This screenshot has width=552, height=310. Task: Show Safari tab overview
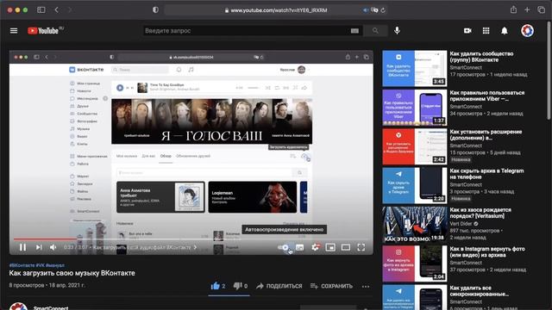(x=541, y=9)
